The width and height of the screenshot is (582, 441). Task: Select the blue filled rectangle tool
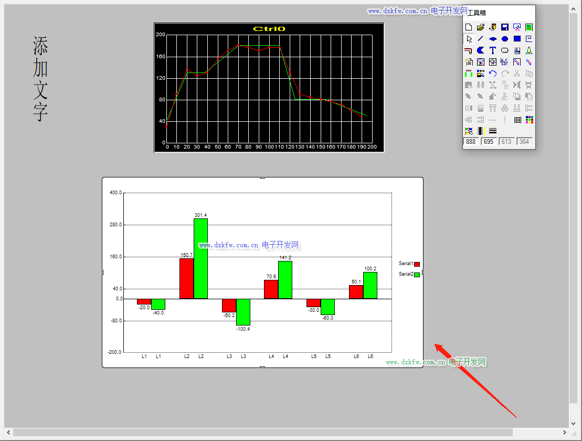(x=517, y=39)
